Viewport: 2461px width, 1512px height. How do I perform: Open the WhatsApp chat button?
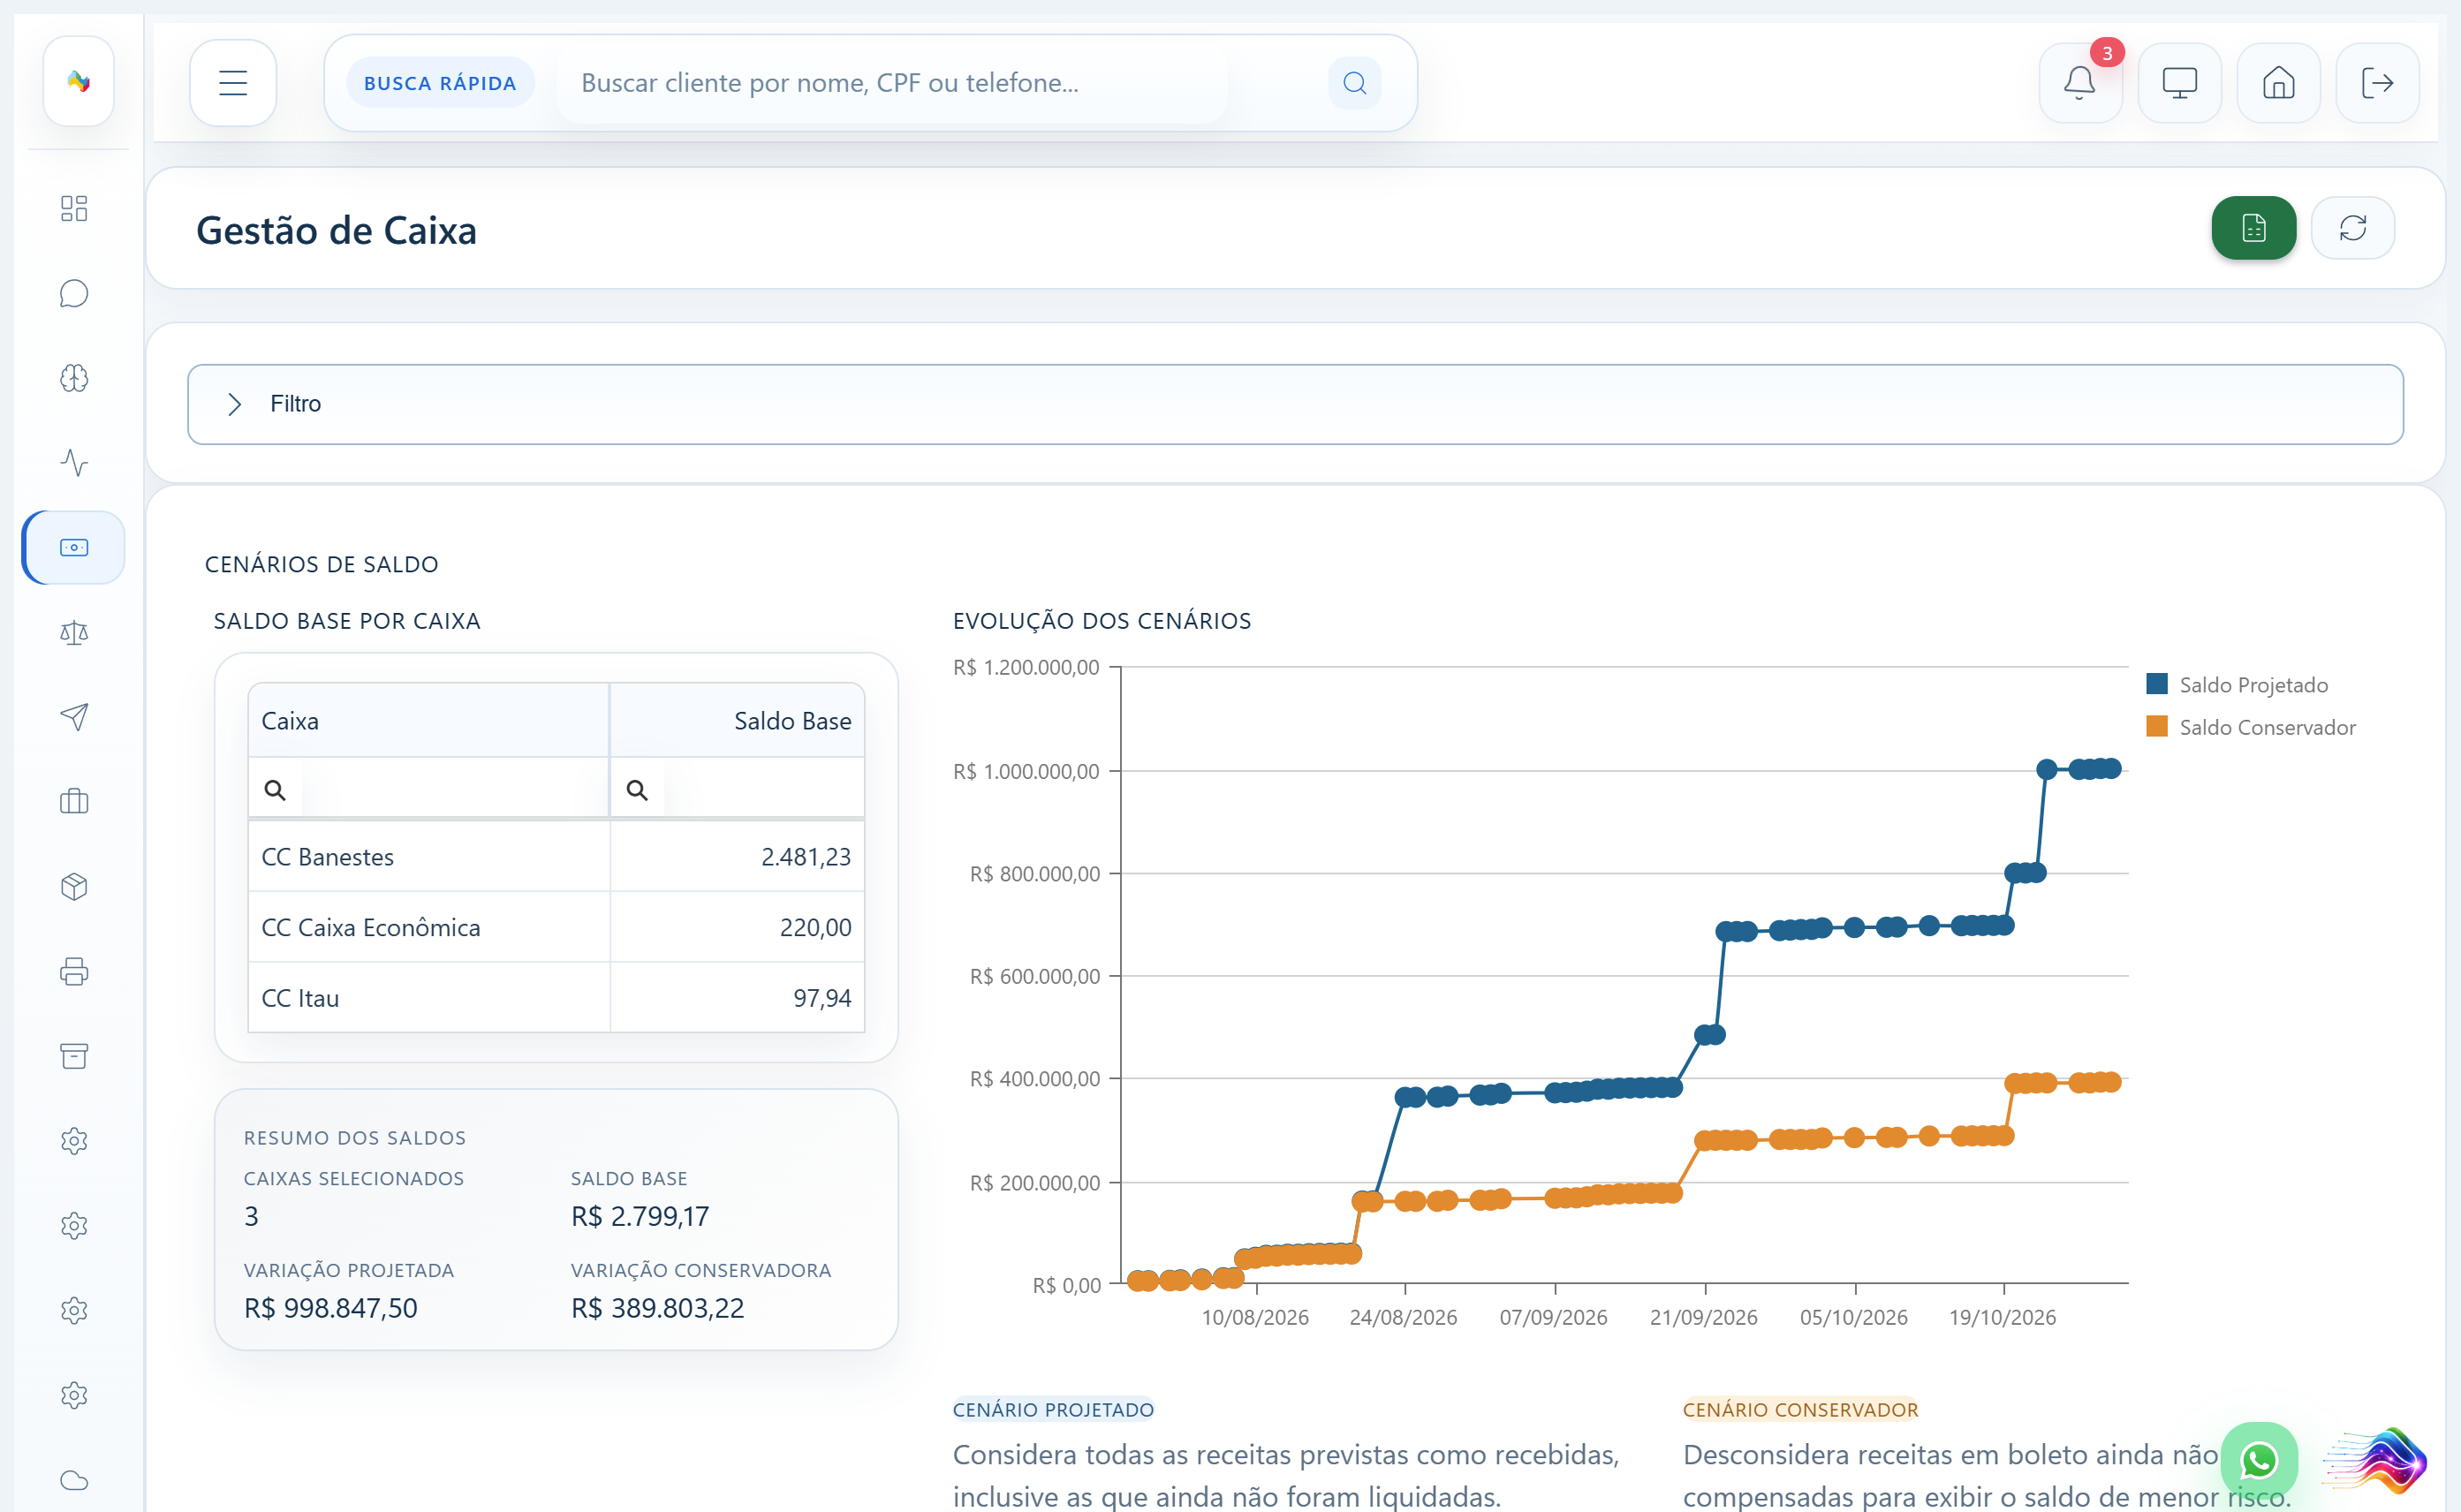click(x=2259, y=1461)
